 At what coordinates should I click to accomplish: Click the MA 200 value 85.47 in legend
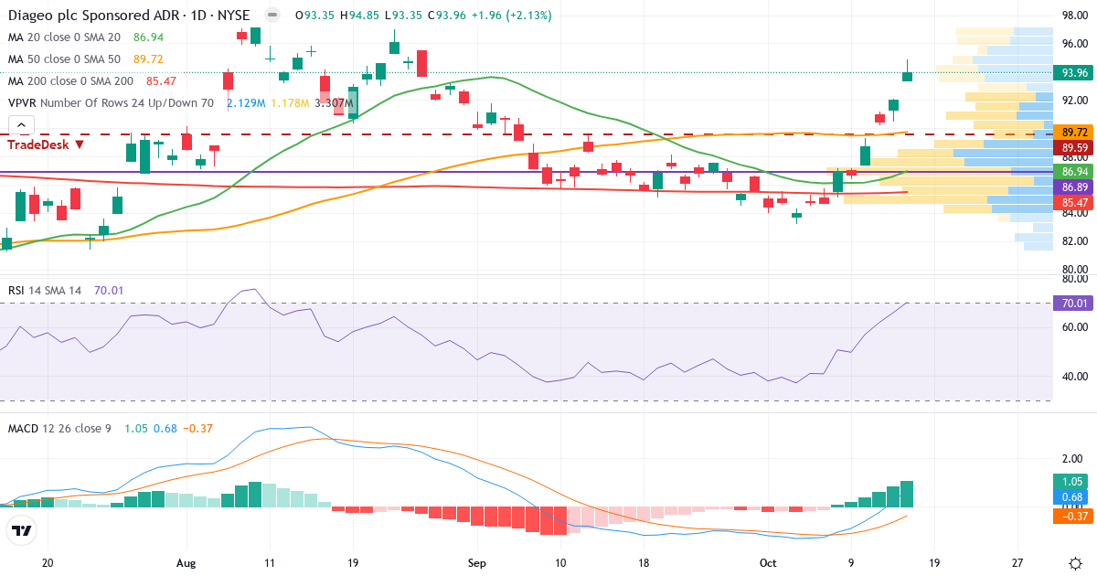tap(161, 81)
